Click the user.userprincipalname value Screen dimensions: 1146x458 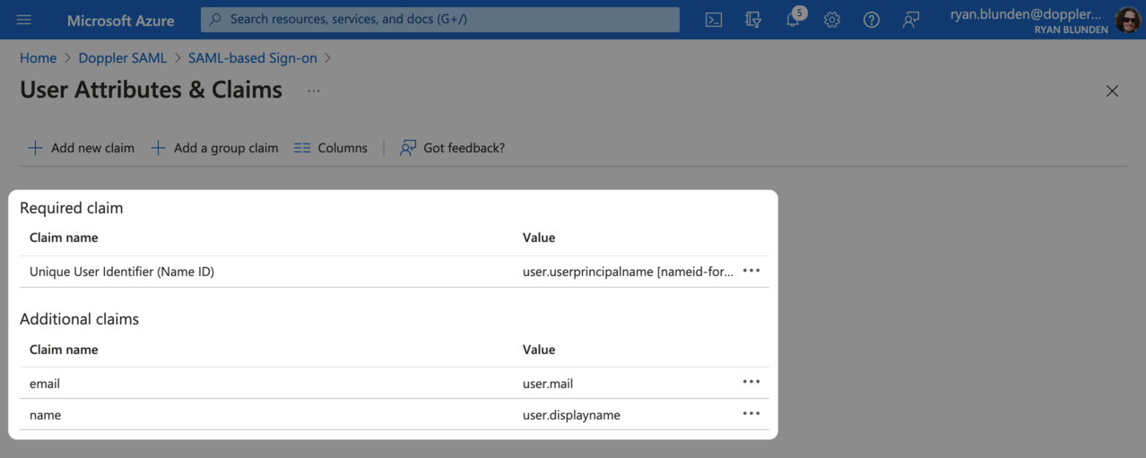coord(628,272)
